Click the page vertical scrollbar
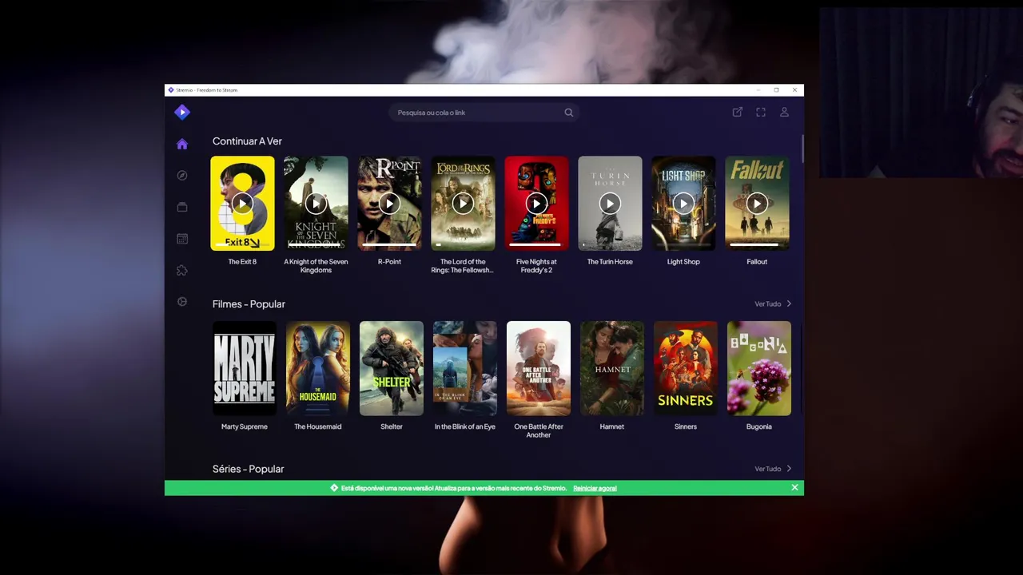Image resolution: width=1023 pixels, height=575 pixels. [x=802, y=148]
